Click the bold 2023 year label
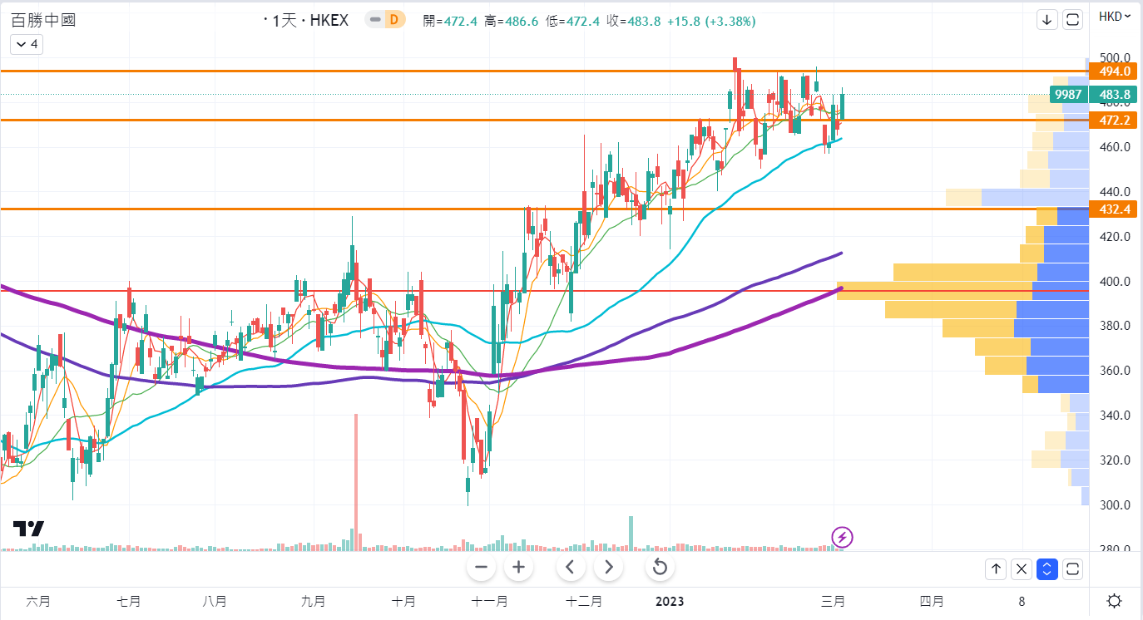Screen dimensions: 1143x620 point(670,601)
